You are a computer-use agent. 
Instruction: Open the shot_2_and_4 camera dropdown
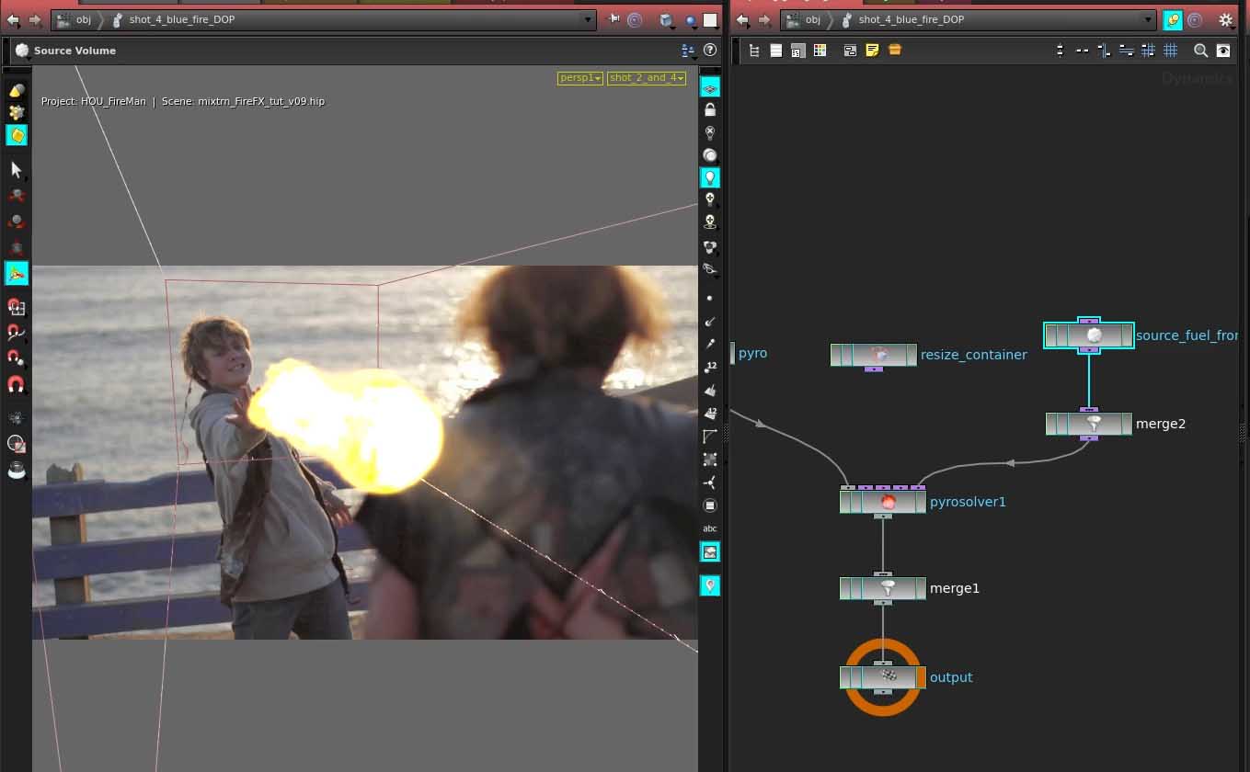(647, 78)
